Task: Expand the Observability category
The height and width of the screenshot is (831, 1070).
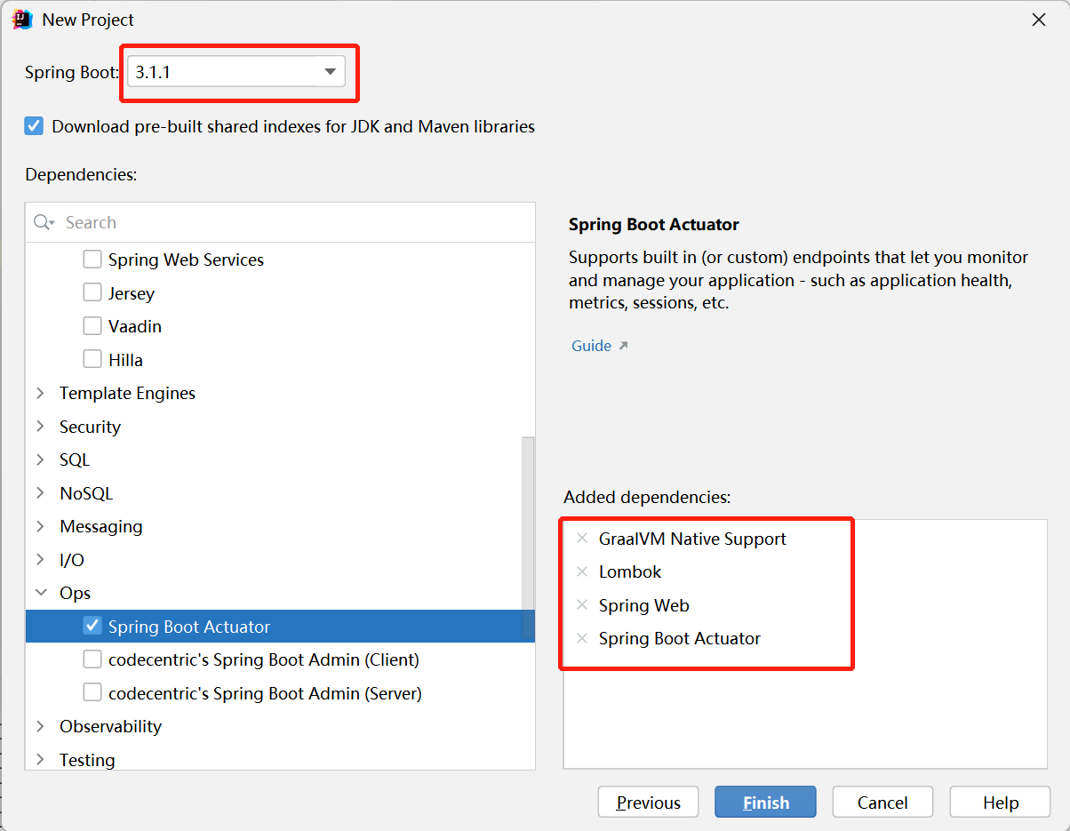Action: click(40, 726)
